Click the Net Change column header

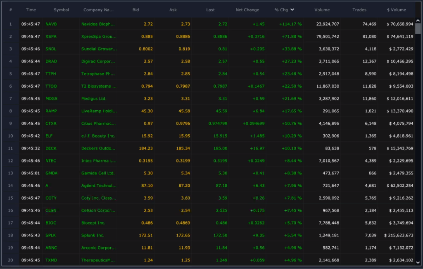(x=247, y=10)
